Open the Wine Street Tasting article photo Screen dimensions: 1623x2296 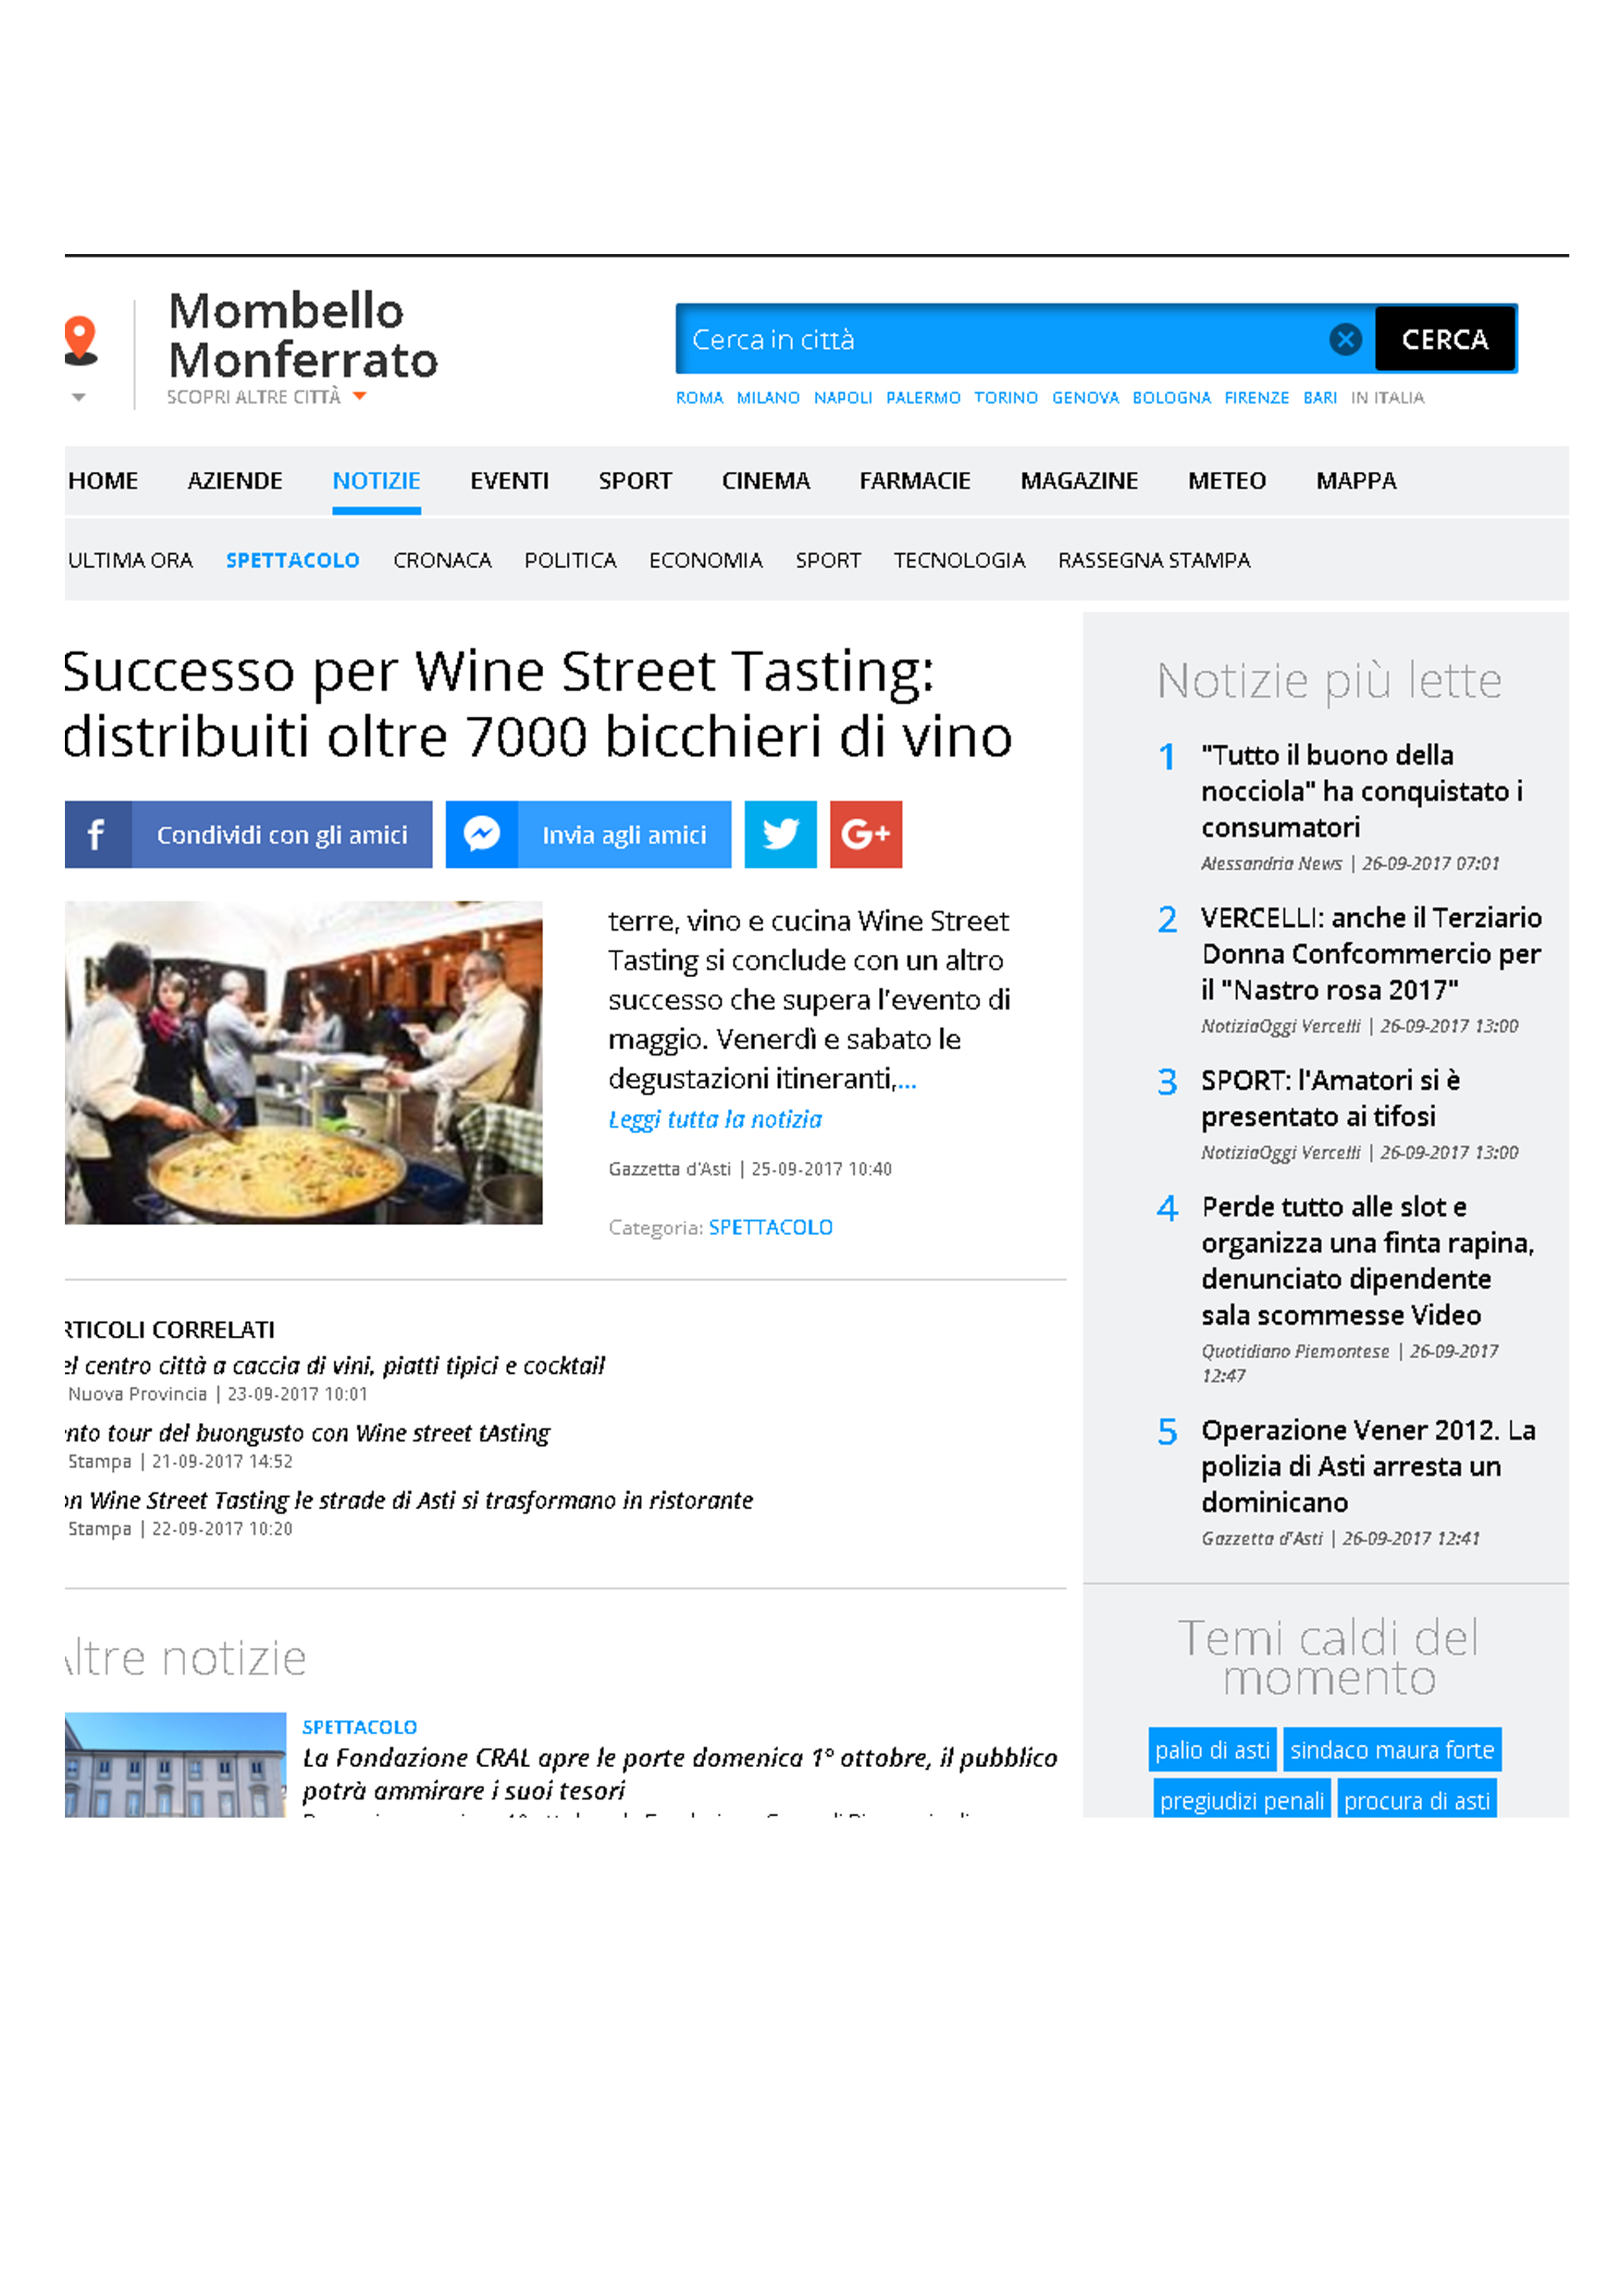(304, 1062)
